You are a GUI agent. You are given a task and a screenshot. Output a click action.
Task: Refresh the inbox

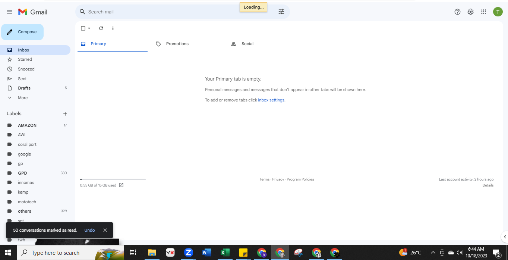pos(101,28)
